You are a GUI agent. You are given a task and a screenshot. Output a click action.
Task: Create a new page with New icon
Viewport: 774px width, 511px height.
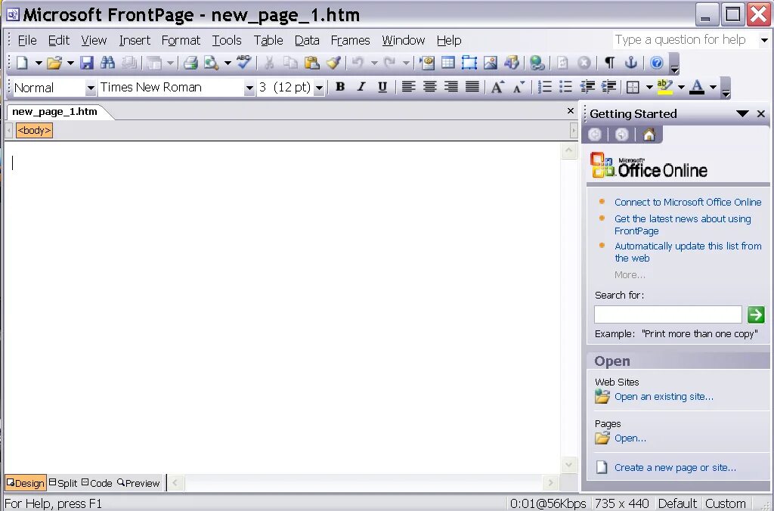pyautogui.click(x=22, y=63)
